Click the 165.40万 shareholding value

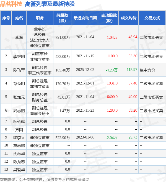click(63, 70)
